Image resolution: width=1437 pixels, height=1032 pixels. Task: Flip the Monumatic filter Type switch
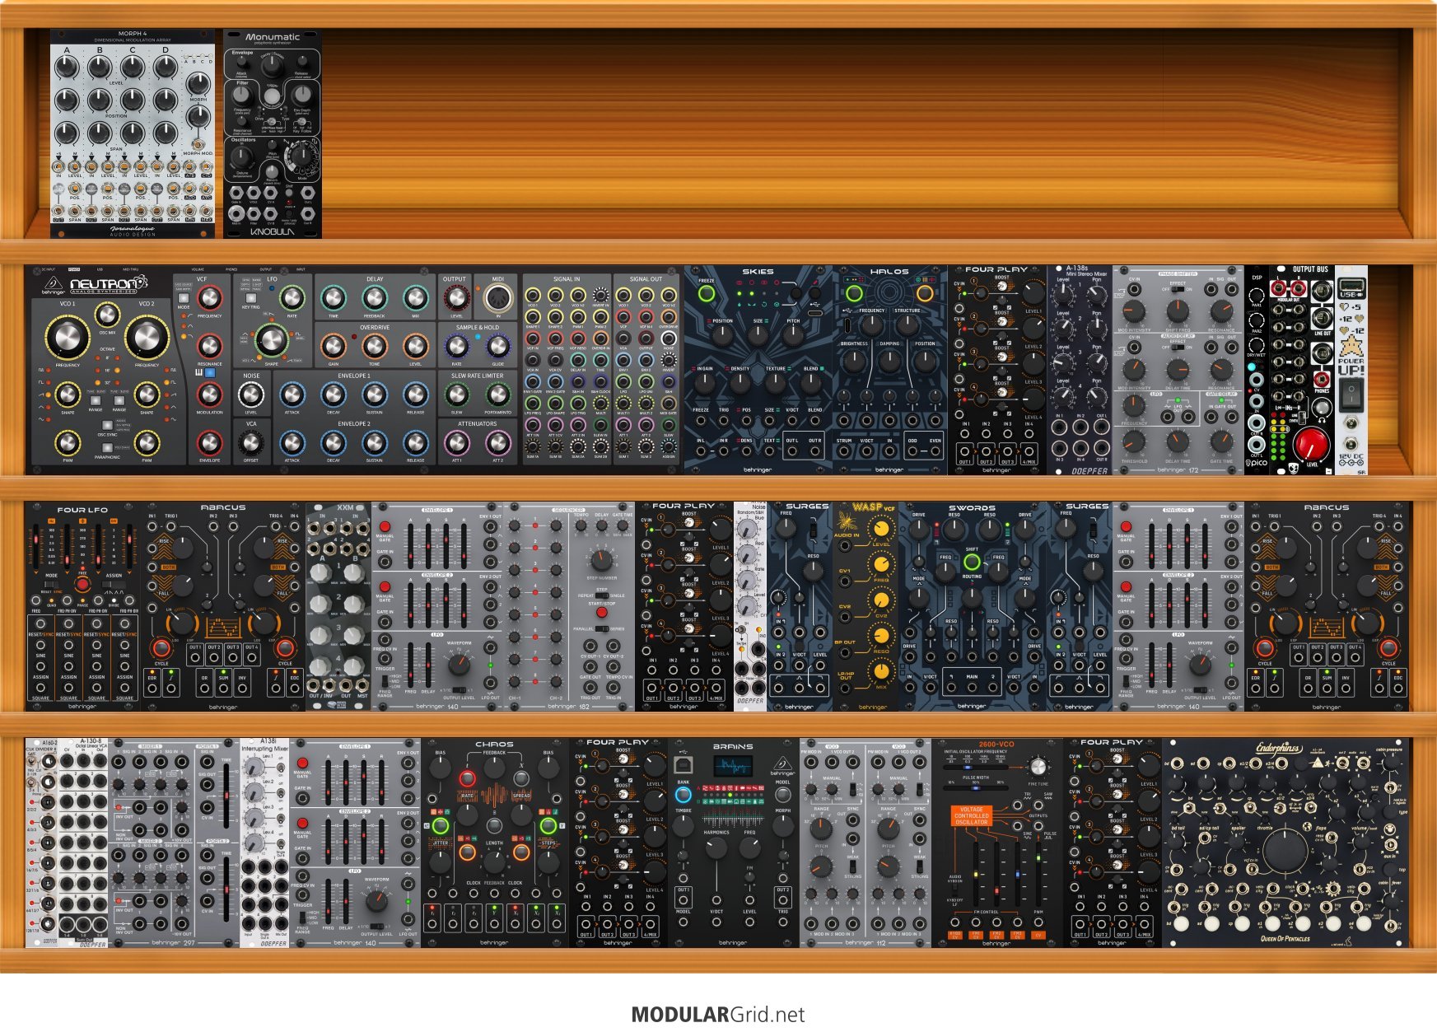click(286, 110)
